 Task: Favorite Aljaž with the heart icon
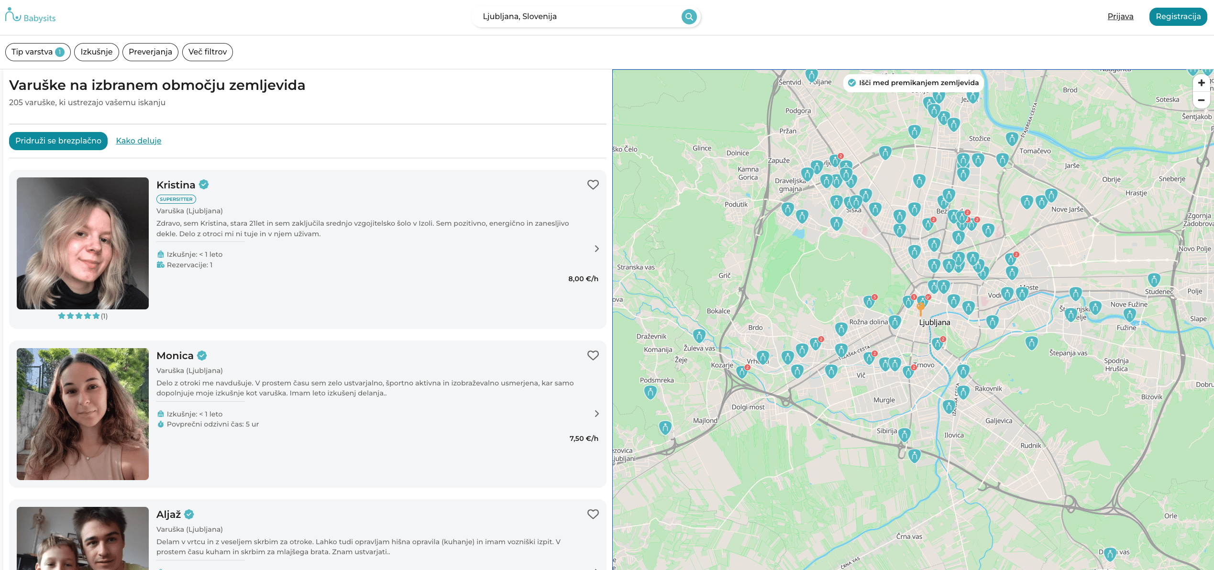click(x=593, y=514)
